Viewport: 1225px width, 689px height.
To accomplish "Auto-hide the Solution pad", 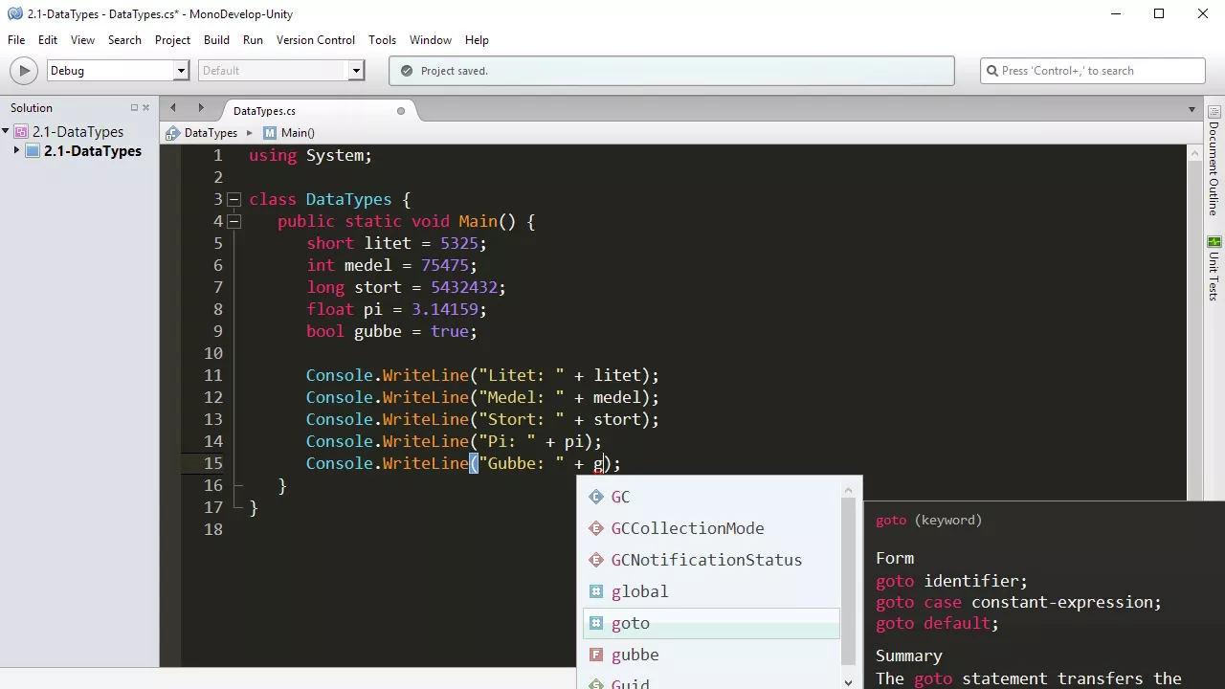I will (134, 108).
